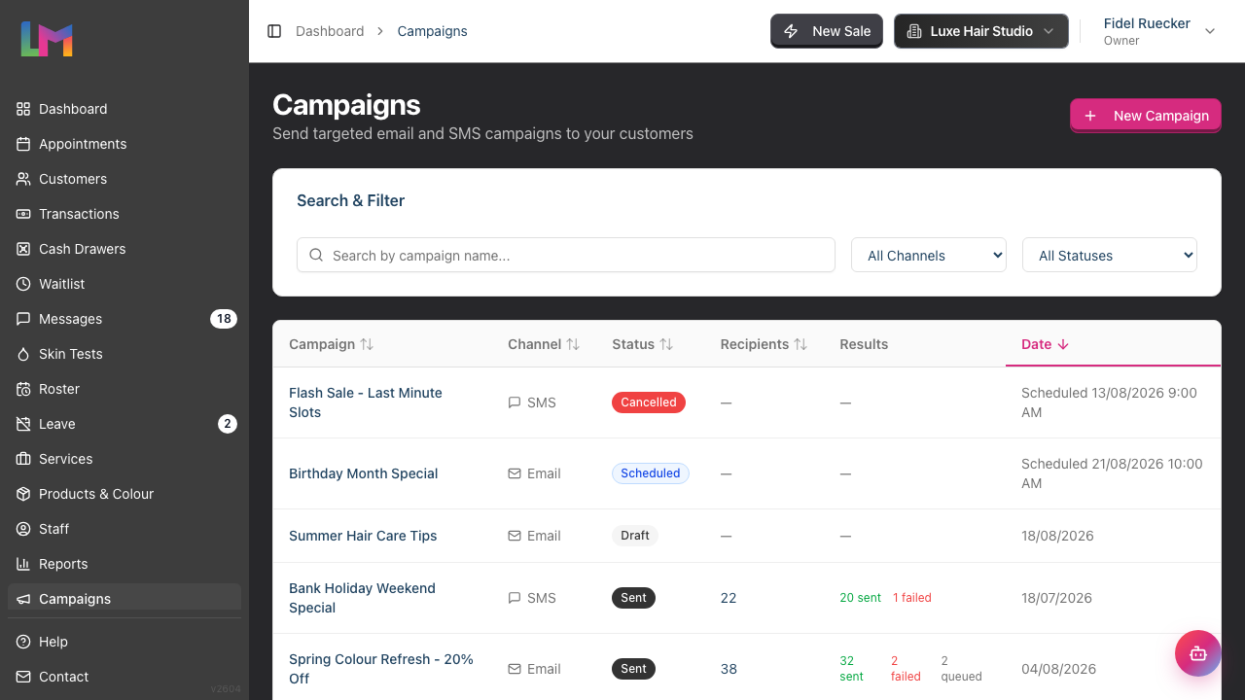Toggle the sidebar panel icon
The height and width of the screenshot is (700, 1245).
coord(274,31)
